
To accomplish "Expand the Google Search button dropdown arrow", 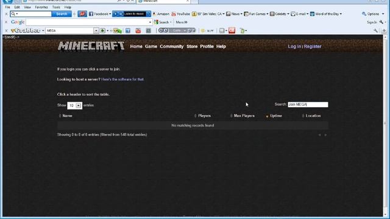I will [171, 23].
